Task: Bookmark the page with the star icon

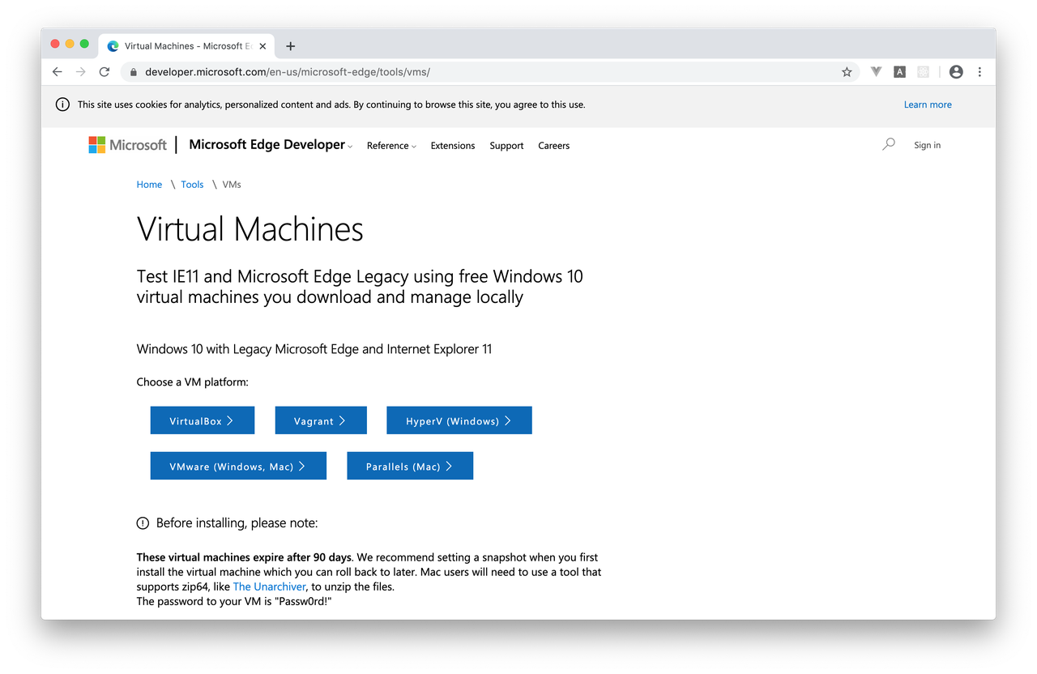Action: pos(847,72)
